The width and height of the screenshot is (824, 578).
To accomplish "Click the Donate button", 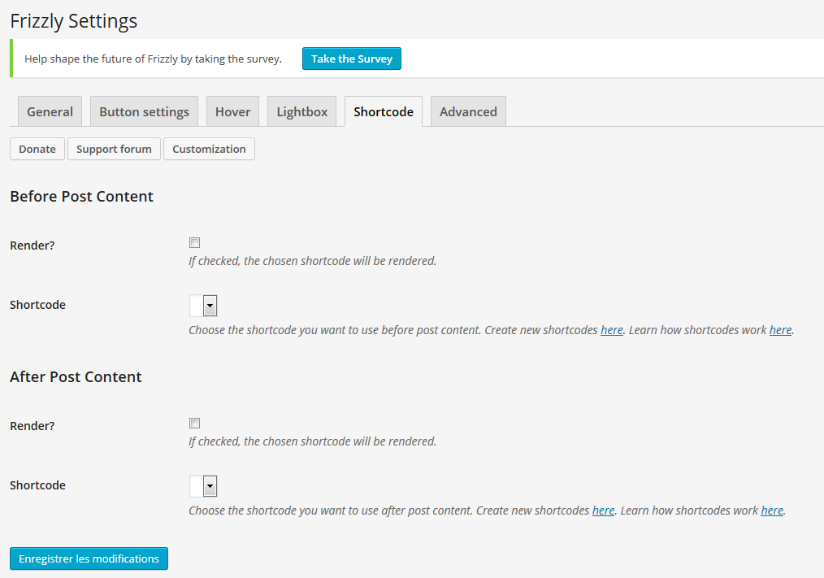I will [x=37, y=149].
